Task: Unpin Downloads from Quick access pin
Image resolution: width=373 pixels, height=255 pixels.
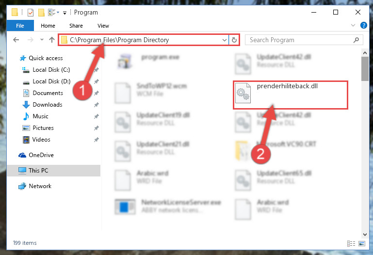Action: (x=97, y=105)
